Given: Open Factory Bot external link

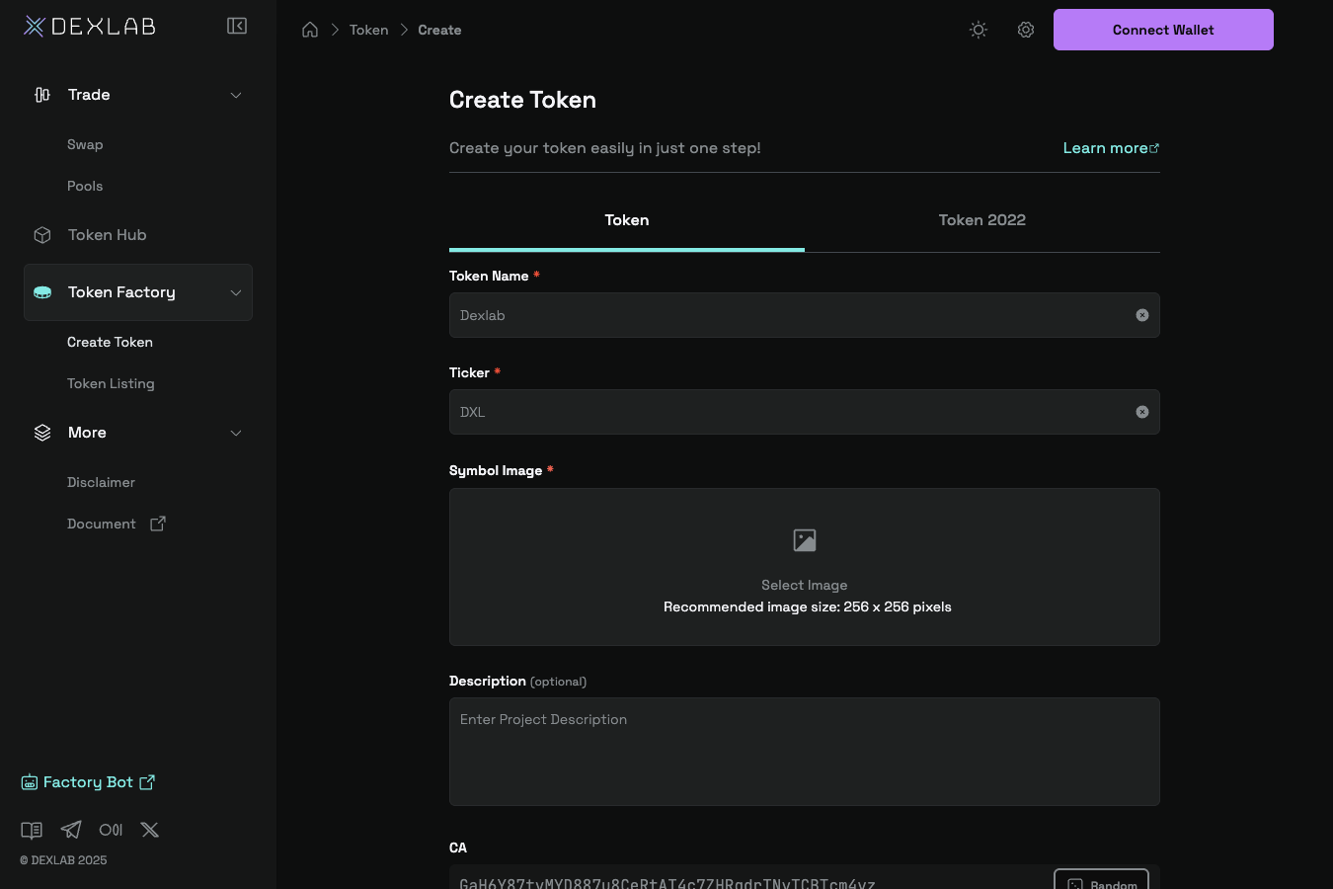Looking at the screenshot, I should click(89, 782).
